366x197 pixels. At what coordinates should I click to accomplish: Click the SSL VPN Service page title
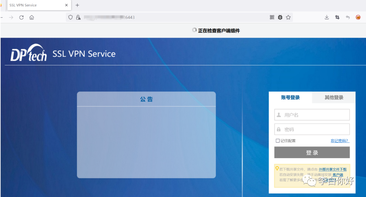coord(84,54)
